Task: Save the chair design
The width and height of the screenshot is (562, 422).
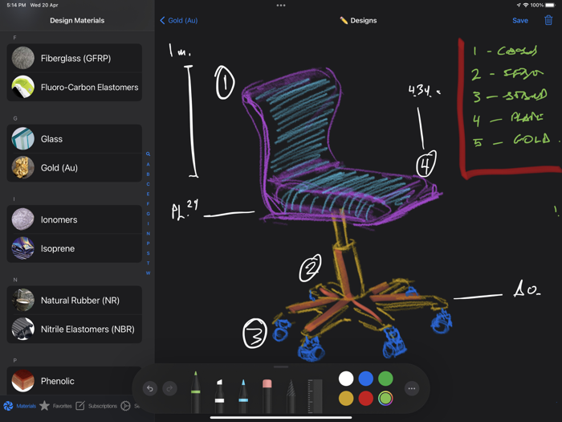Action: [520, 20]
